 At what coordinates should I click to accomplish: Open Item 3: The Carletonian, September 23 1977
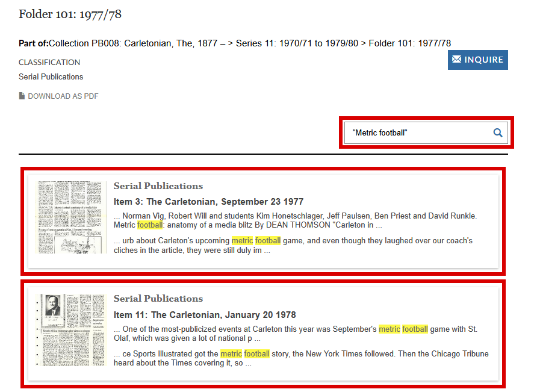point(208,202)
